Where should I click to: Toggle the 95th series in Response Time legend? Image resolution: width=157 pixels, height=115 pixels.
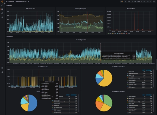click(x=123, y=33)
